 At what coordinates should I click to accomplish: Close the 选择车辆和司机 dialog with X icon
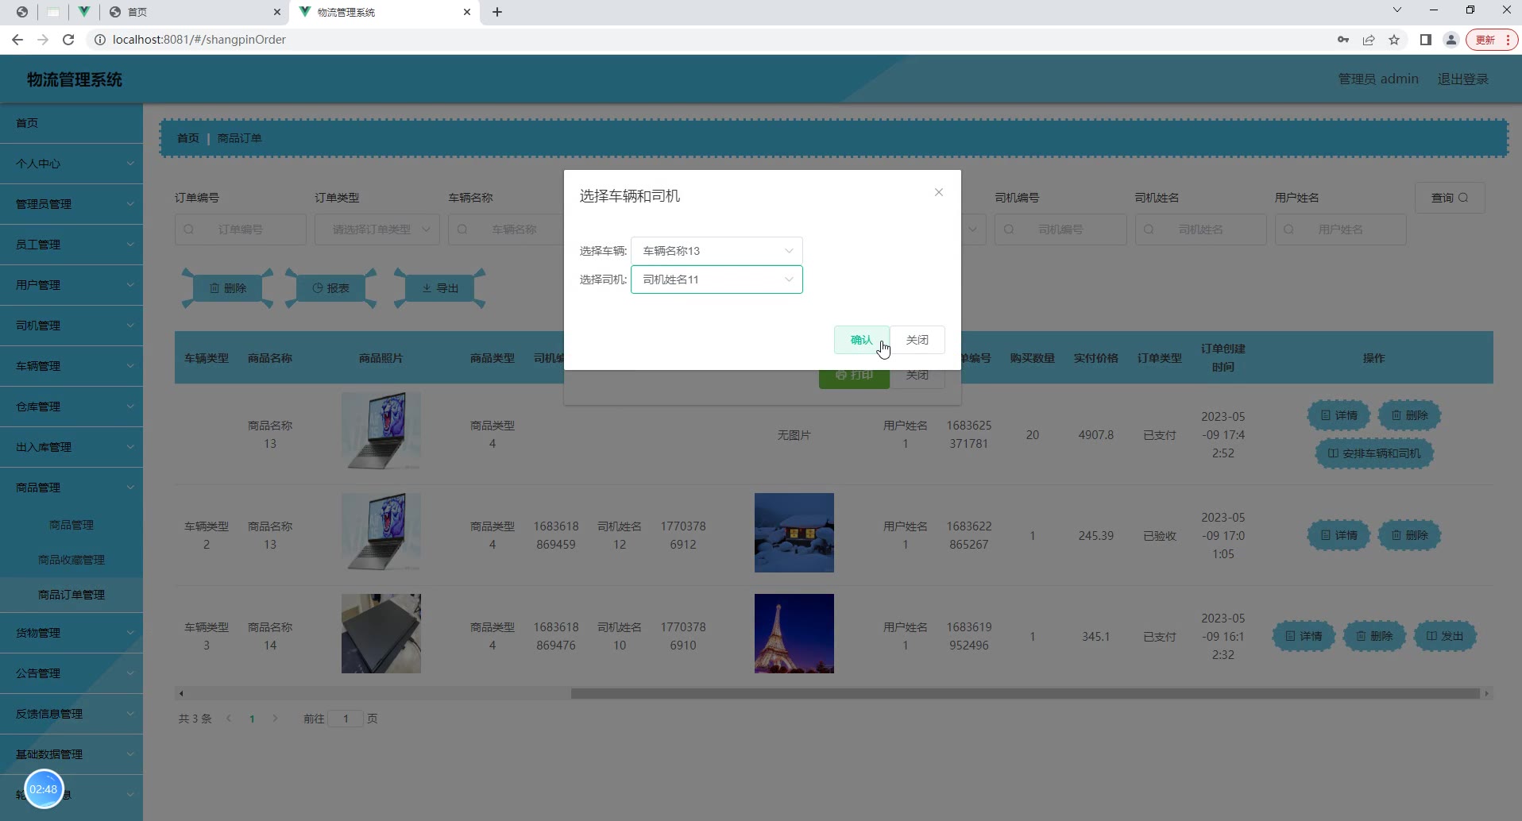click(x=939, y=192)
